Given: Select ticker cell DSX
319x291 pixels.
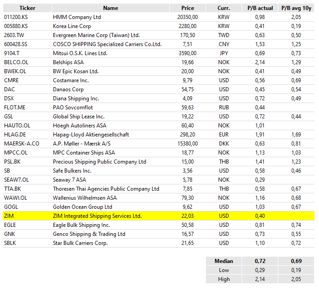Looking at the screenshot, I should [x=27, y=99].
